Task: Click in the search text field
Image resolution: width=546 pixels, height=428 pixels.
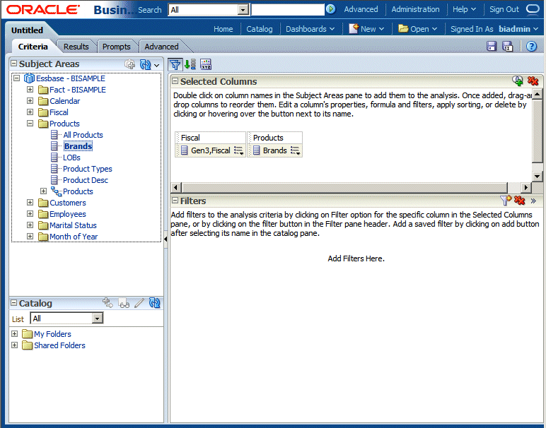Action: (x=288, y=10)
